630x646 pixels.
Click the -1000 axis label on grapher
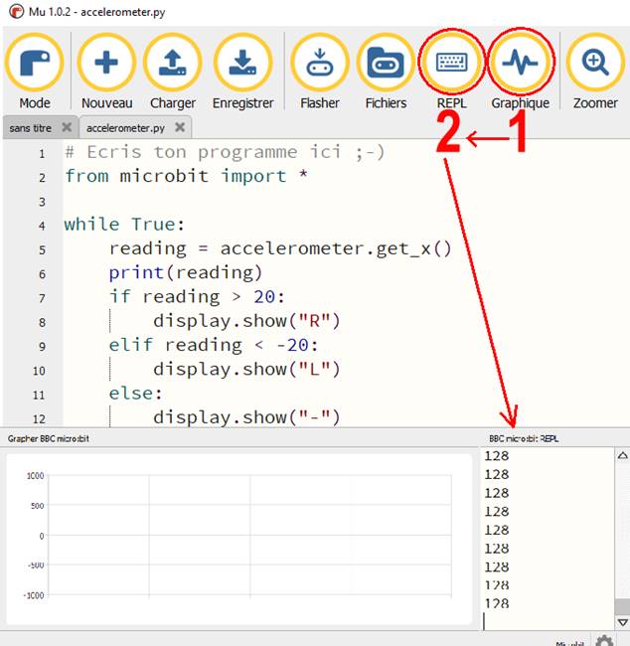pyautogui.click(x=34, y=595)
